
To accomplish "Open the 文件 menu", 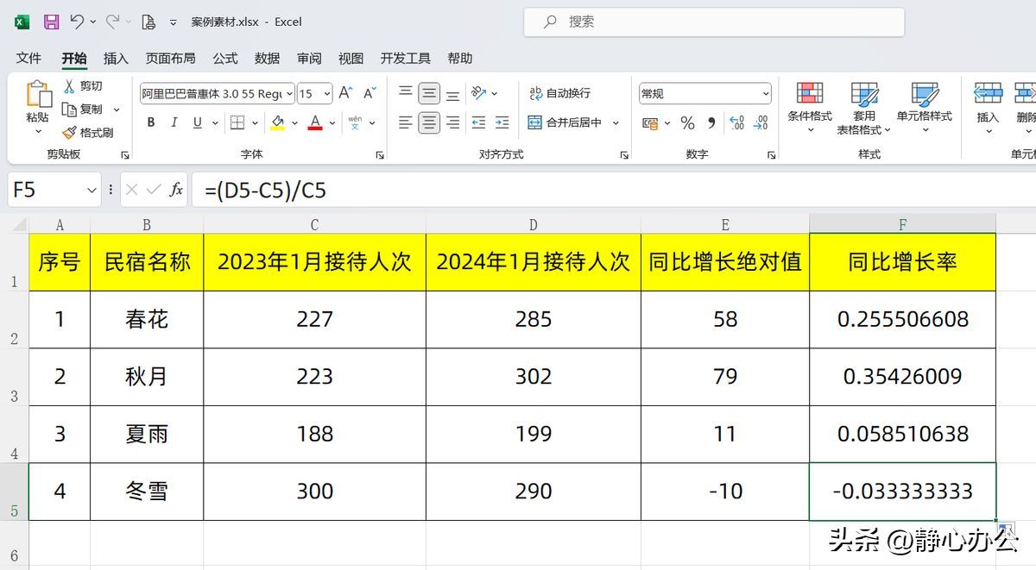I will tap(28, 58).
